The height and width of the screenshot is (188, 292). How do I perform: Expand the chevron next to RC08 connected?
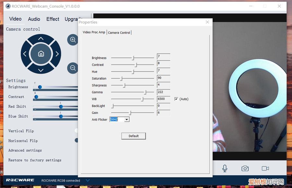click(x=88, y=180)
